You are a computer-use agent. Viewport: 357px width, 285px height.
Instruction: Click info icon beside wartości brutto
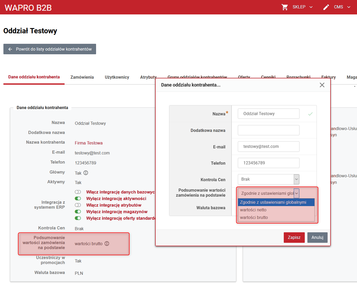[107, 244]
